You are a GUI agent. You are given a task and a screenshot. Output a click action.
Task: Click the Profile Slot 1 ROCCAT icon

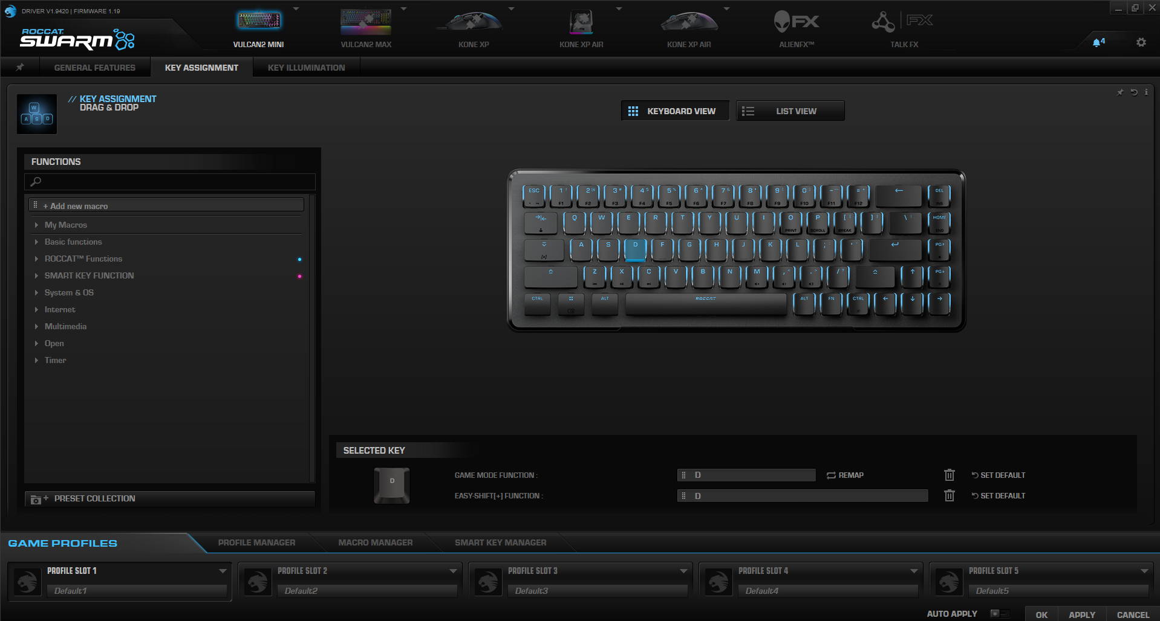tap(27, 582)
